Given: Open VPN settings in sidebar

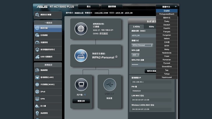Looking at the screenshot, I should click(x=48, y=99).
